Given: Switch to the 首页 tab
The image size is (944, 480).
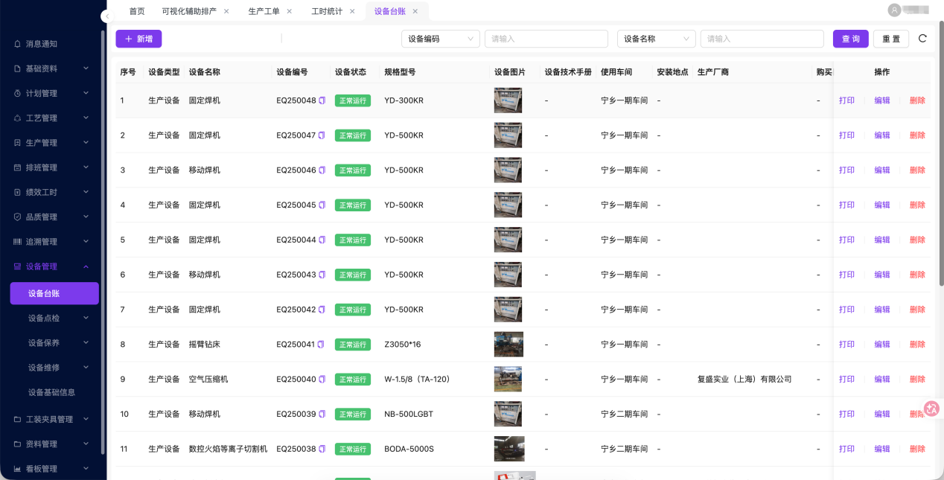Looking at the screenshot, I should pos(137,11).
